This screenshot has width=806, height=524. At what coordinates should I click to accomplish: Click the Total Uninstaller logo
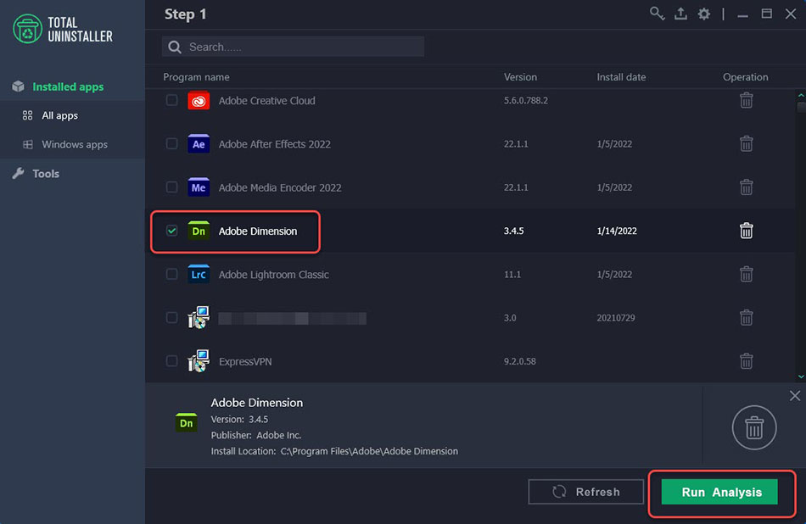[63, 29]
